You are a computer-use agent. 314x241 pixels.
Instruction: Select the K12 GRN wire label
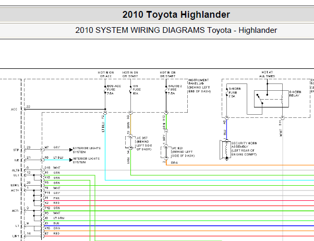(x=52, y=178)
